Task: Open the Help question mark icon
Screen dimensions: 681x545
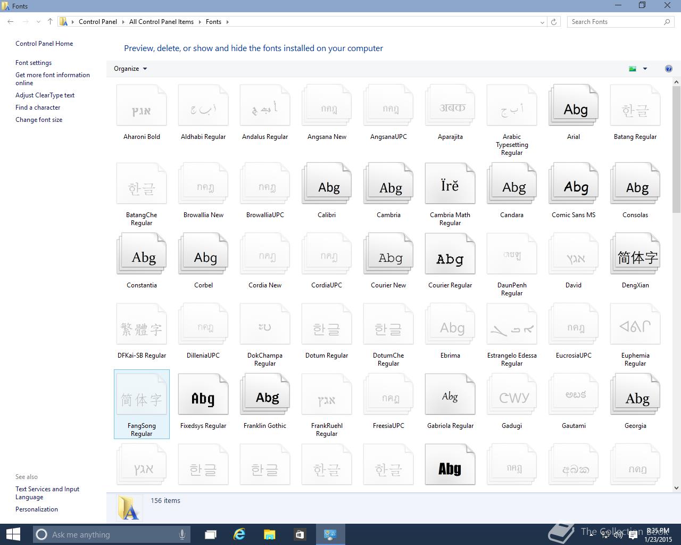Action: (669, 69)
